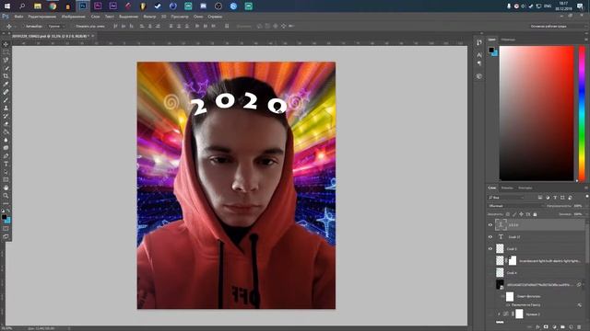Select the Dodge tool
The height and width of the screenshot is (331, 590).
pyautogui.click(x=6, y=148)
